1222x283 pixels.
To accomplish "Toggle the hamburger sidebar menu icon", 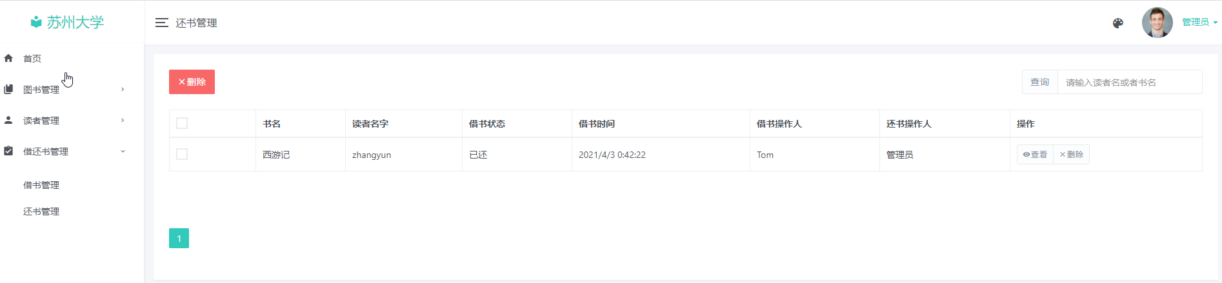I will pos(161,23).
